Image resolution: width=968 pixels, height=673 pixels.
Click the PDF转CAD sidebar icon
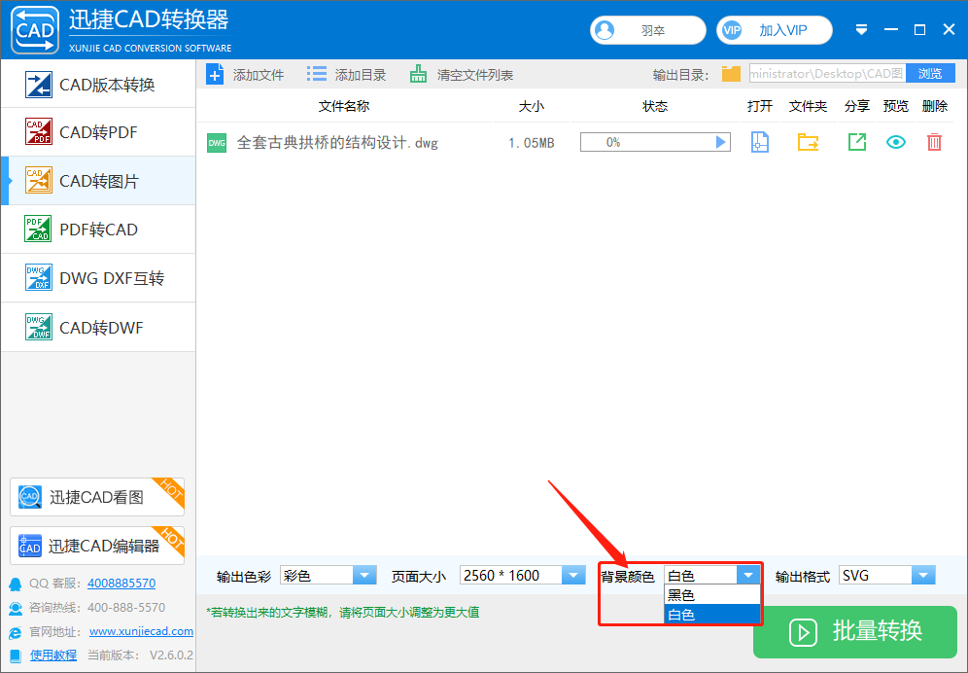point(38,230)
